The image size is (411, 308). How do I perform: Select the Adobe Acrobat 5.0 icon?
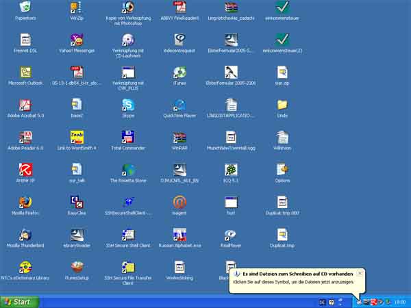click(25, 105)
